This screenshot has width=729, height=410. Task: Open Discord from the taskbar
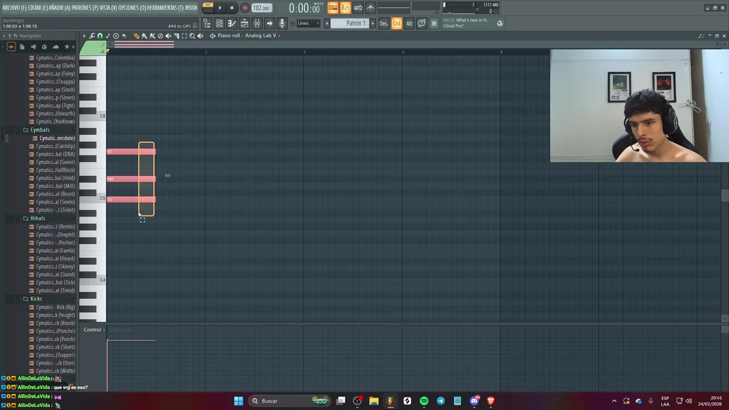click(x=474, y=401)
